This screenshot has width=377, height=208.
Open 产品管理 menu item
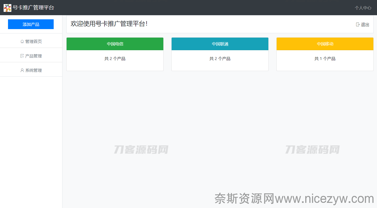coord(31,56)
